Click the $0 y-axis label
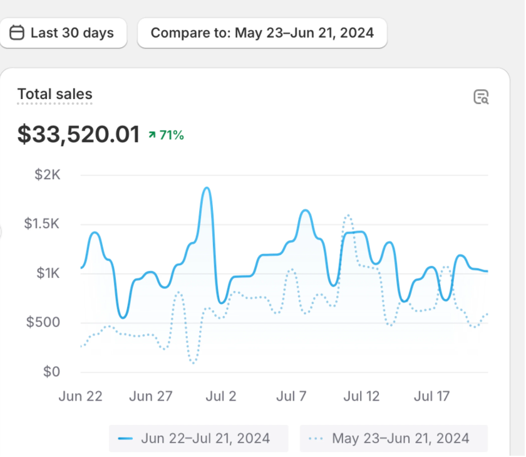The image size is (526, 457). (x=51, y=372)
